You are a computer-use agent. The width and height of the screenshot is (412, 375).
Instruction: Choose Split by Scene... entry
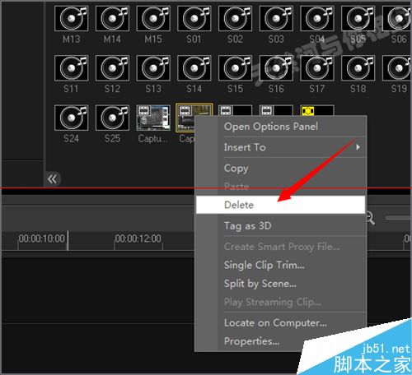pyautogui.click(x=281, y=284)
